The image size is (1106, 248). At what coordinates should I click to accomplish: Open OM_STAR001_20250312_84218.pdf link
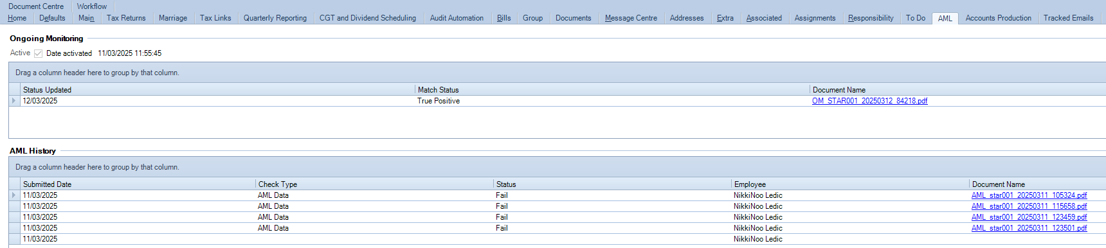(869, 101)
